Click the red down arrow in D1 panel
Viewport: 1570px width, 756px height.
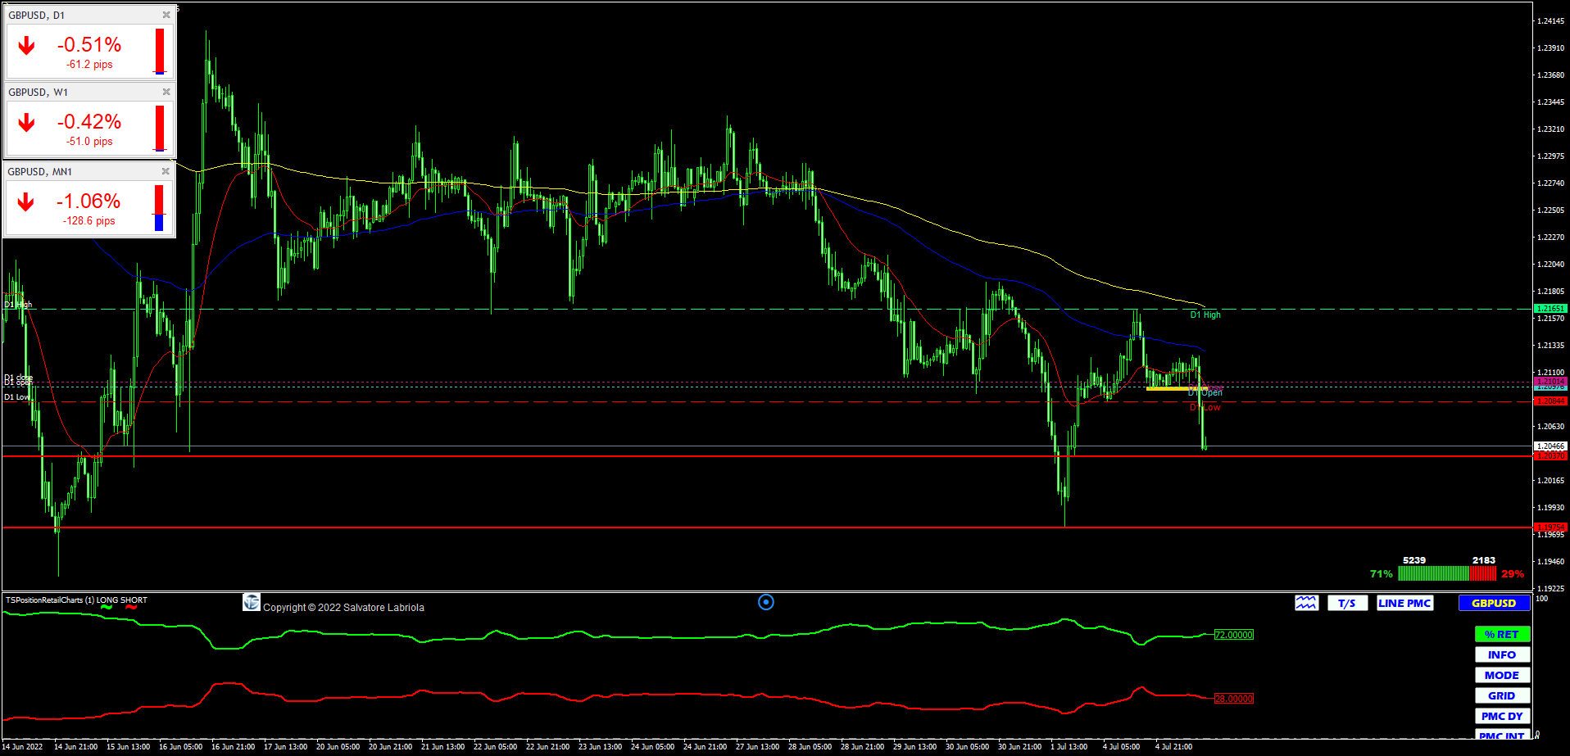[x=26, y=46]
